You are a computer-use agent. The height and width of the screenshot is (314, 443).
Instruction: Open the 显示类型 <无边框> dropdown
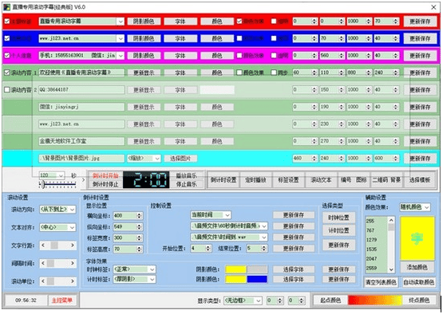pyautogui.click(x=259, y=300)
